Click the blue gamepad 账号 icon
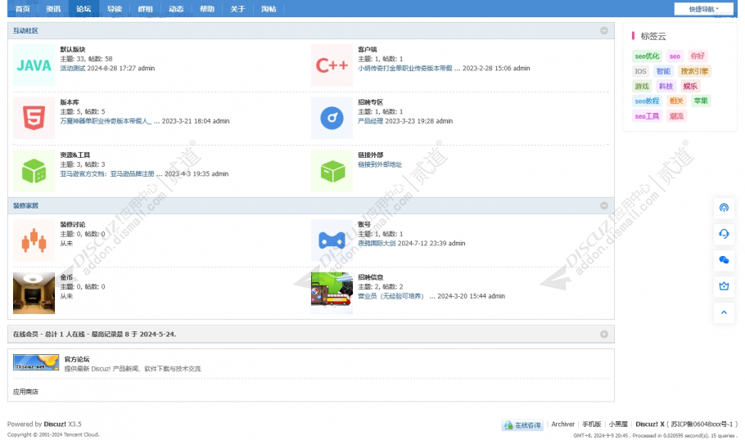745x440 pixels. 332,240
